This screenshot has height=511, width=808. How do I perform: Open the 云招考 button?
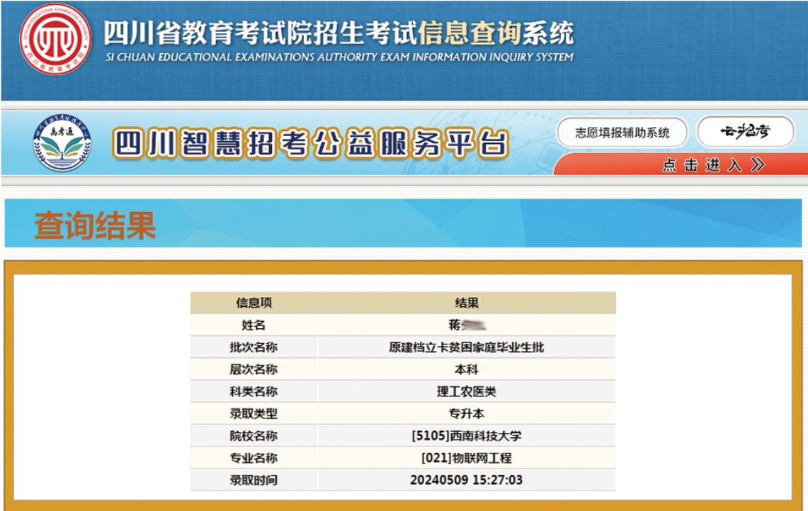tap(746, 132)
